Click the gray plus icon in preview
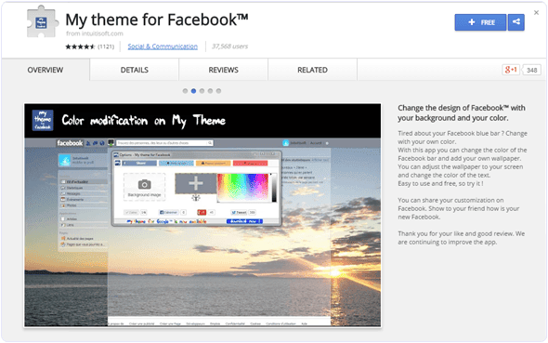This screenshot has height=343, width=548. click(x=196, y=183)
